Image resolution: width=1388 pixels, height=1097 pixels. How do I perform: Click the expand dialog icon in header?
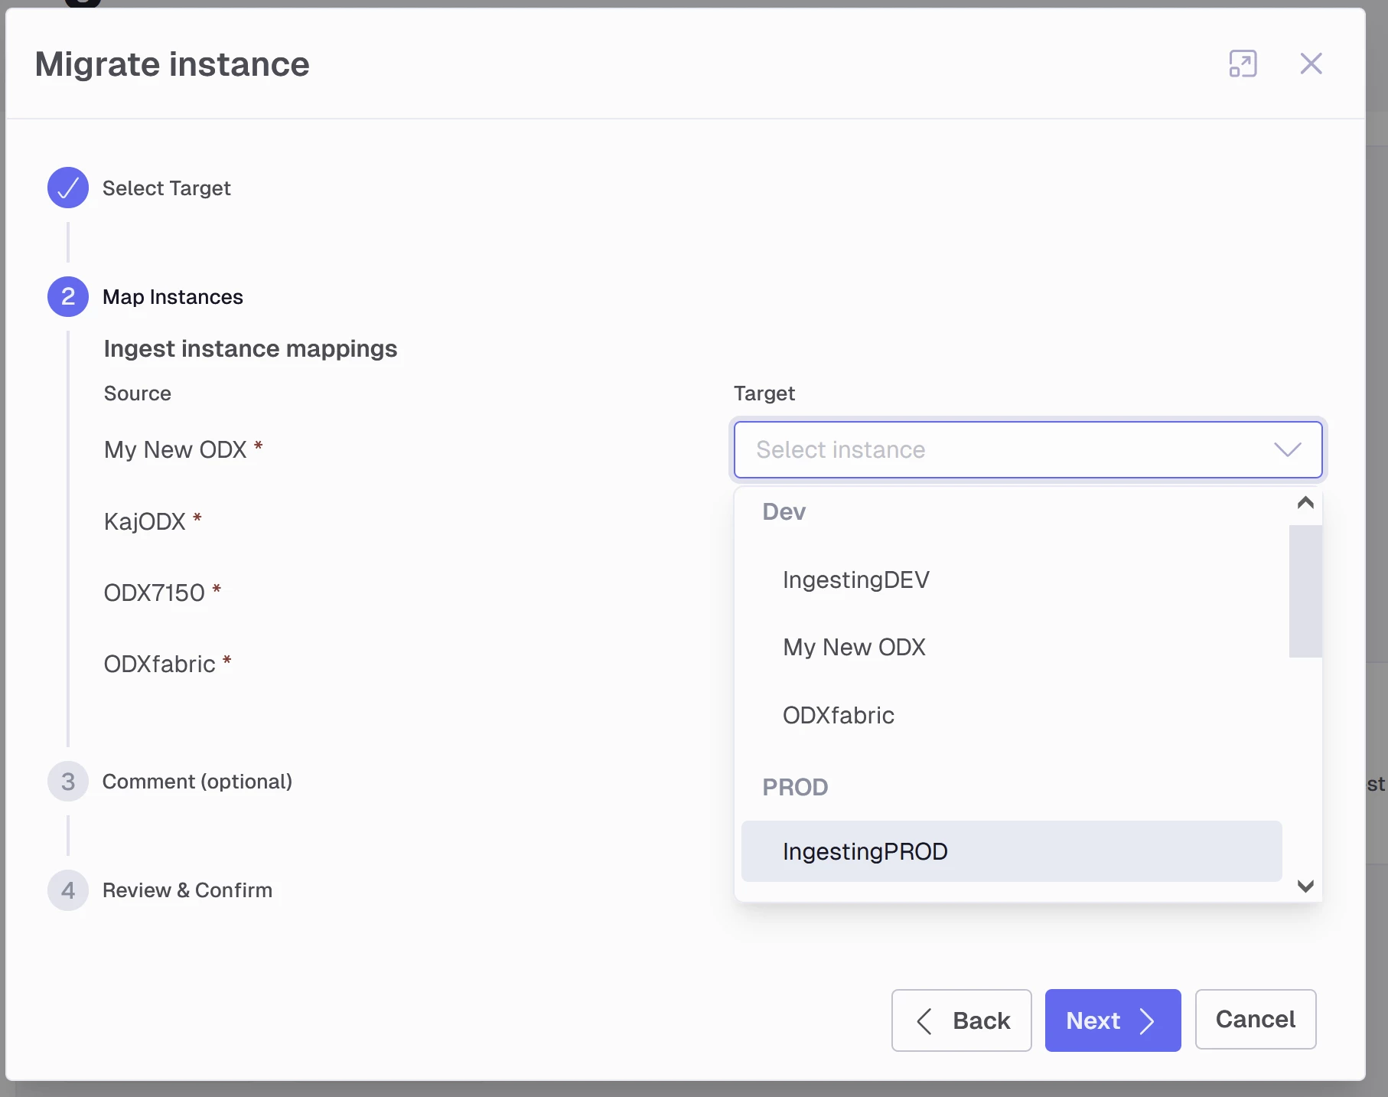point(1243,64)
